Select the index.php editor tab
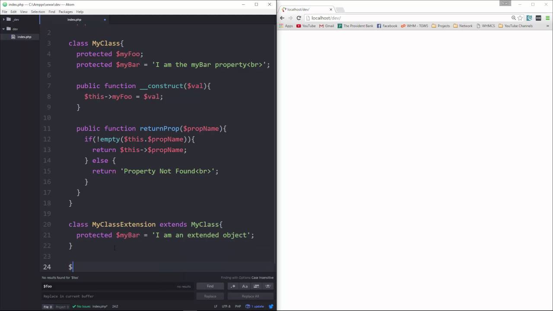 coord(74,19)
